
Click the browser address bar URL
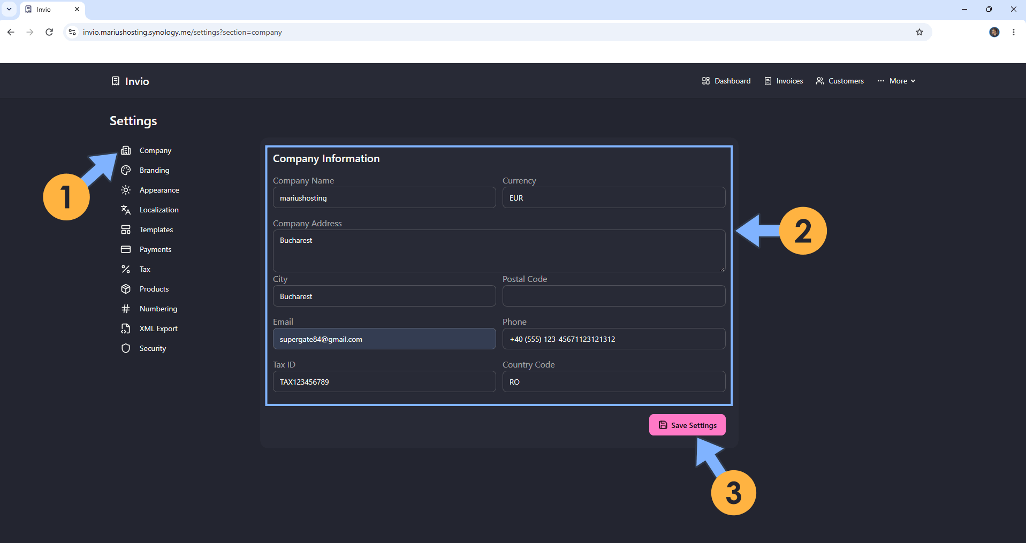183,32
